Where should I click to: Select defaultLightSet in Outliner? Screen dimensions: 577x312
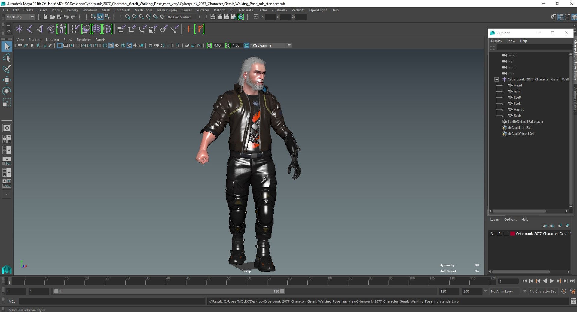[x=519, y=128]
